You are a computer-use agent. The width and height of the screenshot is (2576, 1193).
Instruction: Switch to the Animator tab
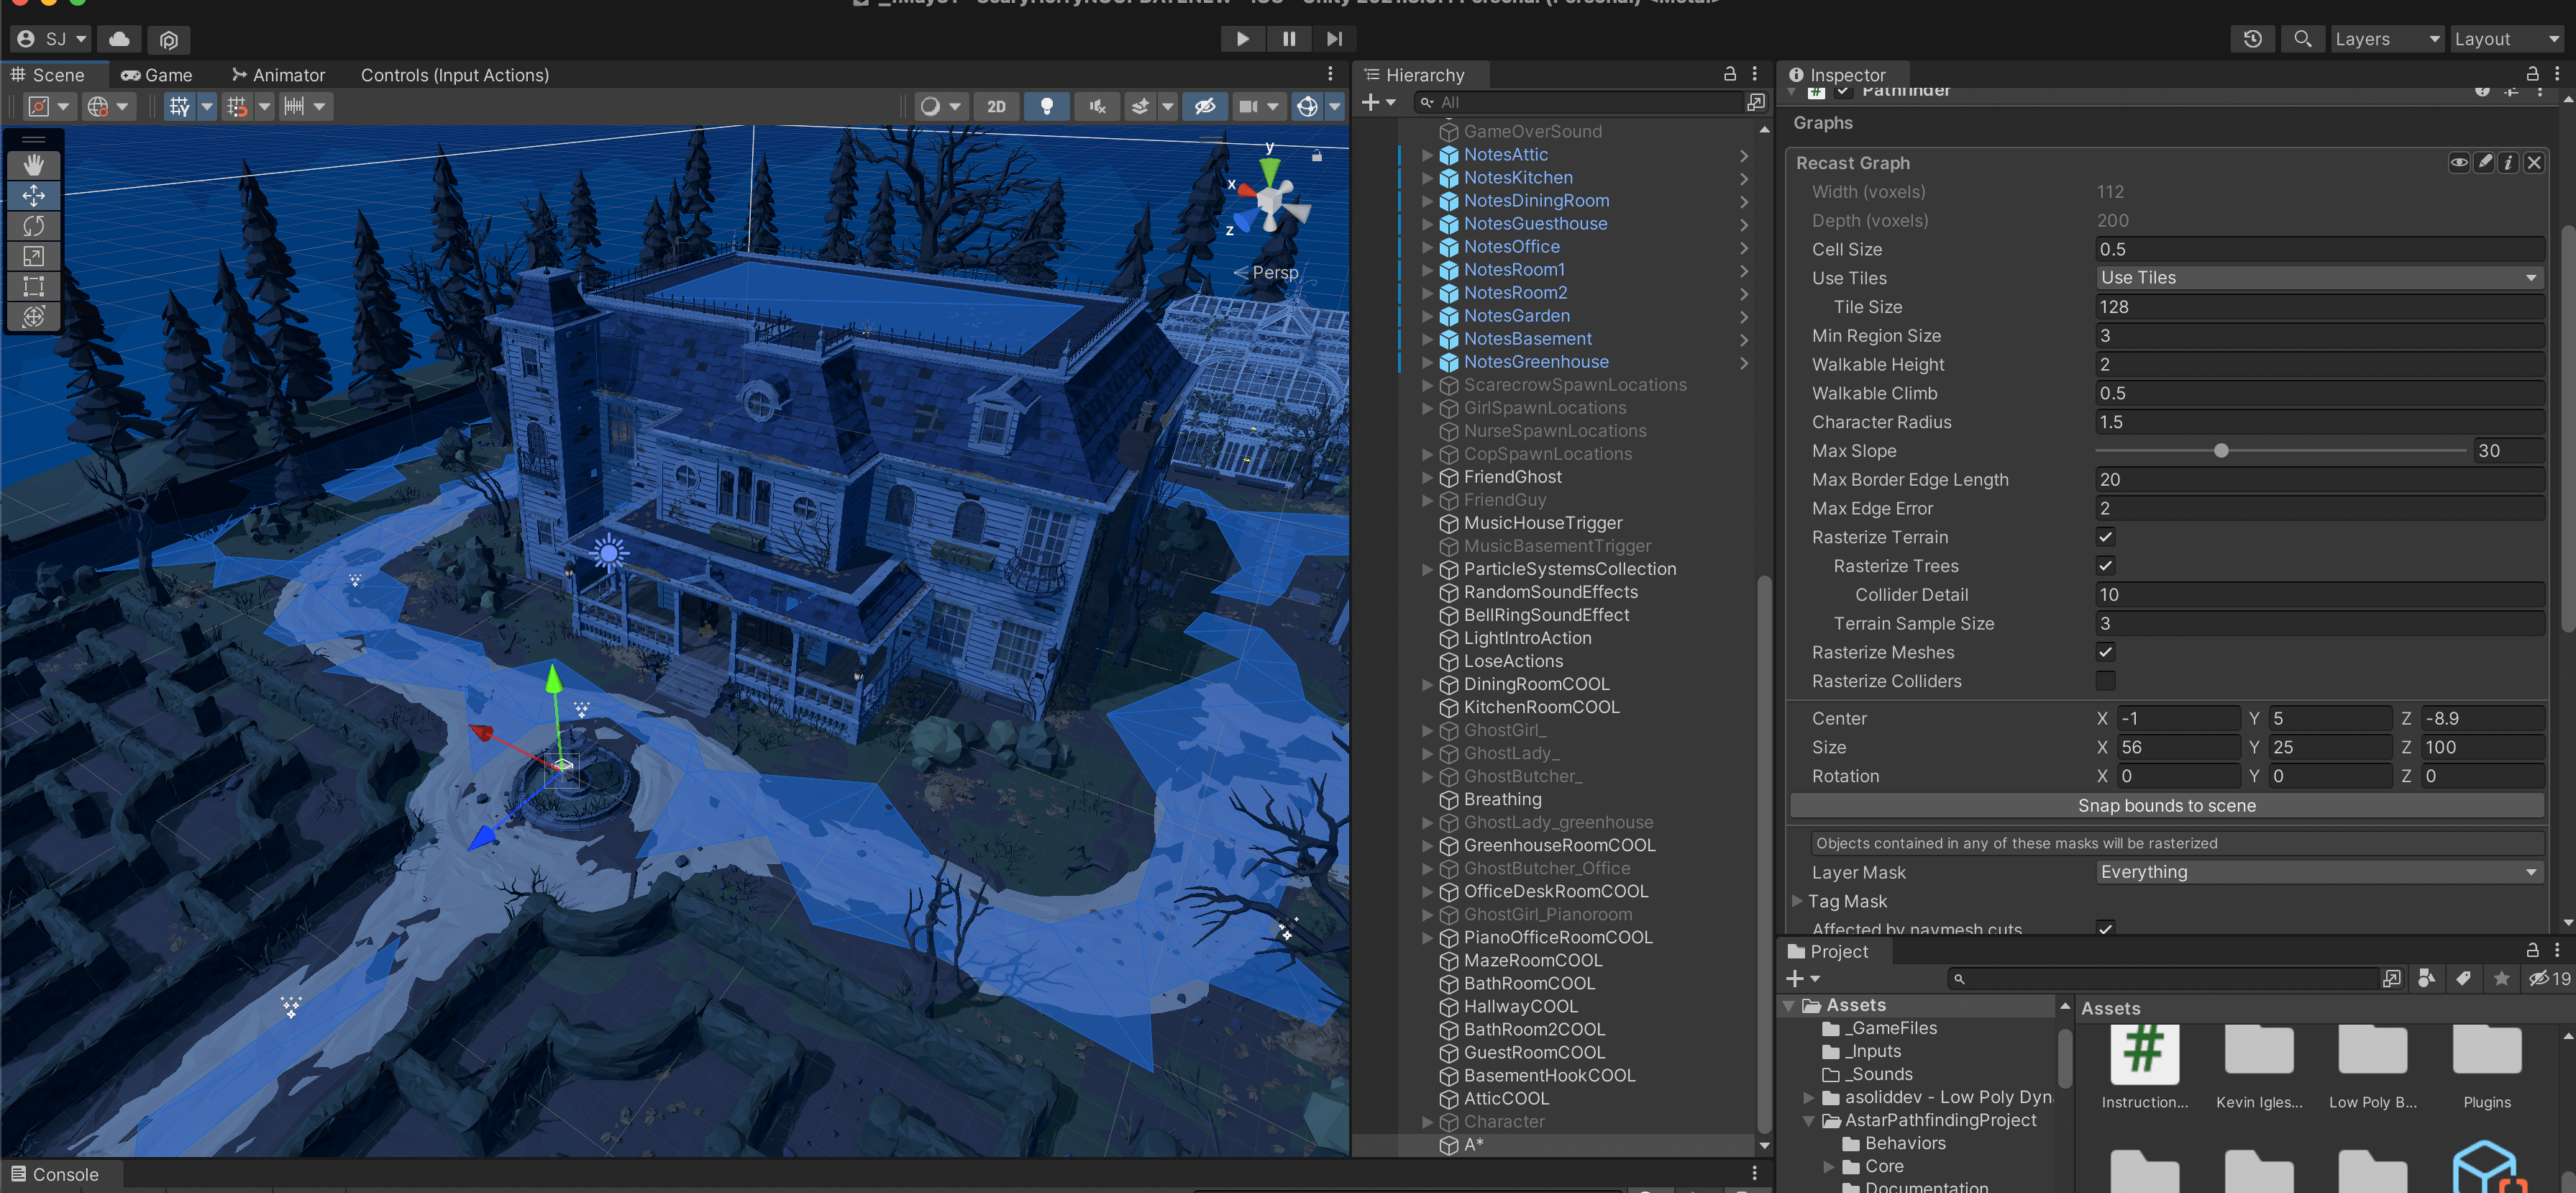pyautogui.click(x=278, y=75)
